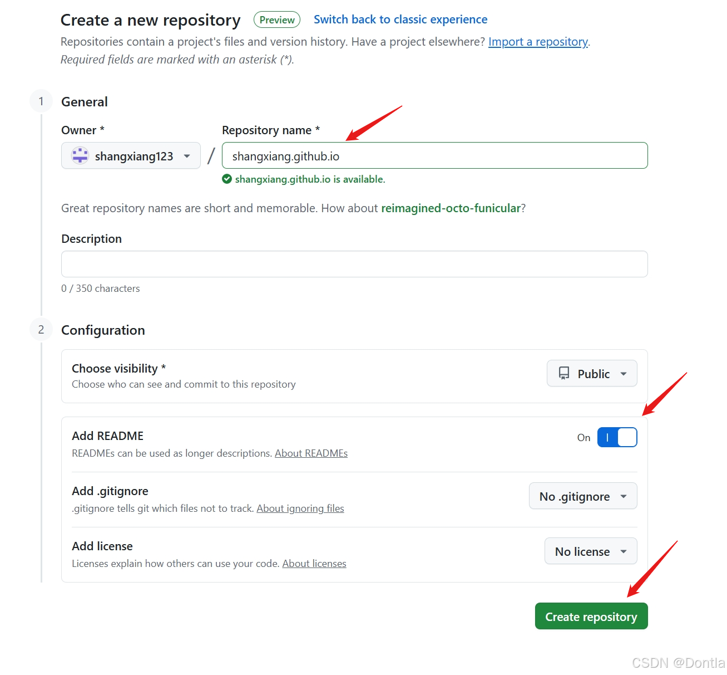Open Switch back to classic experience
Screen dimensions: 727x675
[400, 19]
